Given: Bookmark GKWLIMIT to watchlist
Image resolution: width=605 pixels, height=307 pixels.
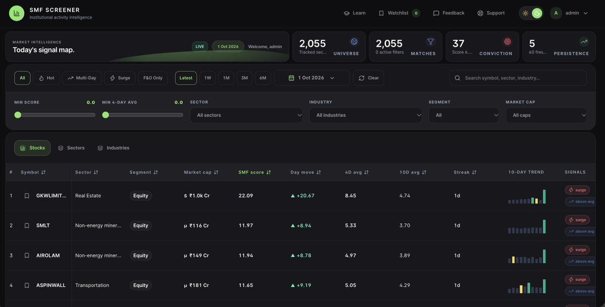Looking at the screenshot, I should (27, 196).
